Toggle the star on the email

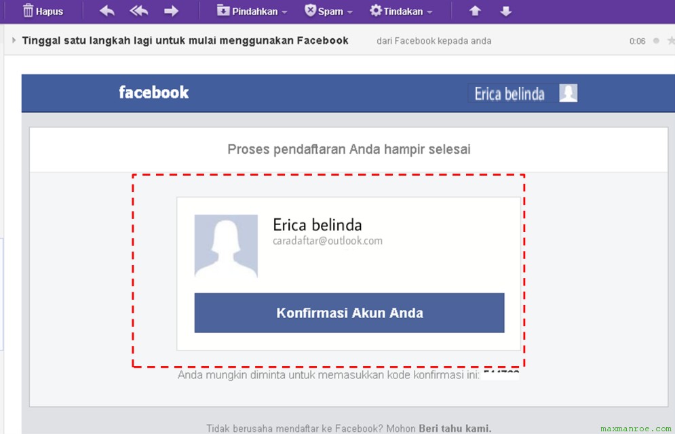tap(670, 41)
